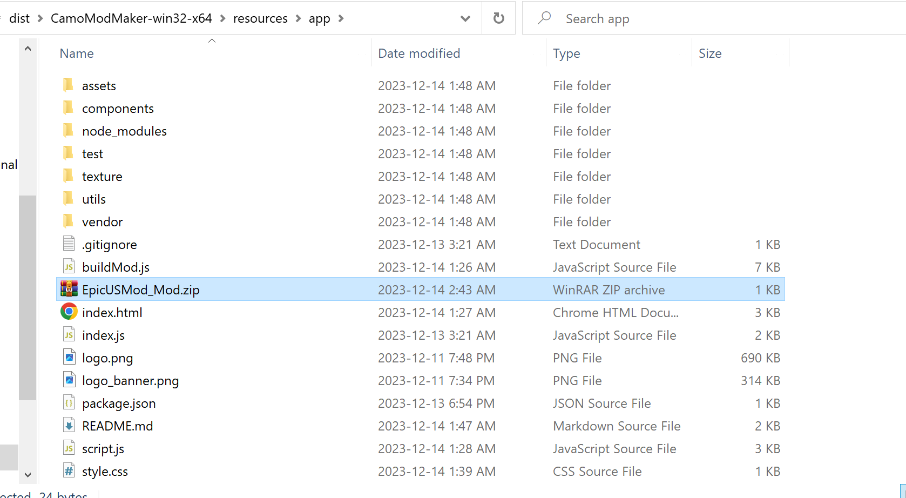The width and height of the screenshot is (906, 498).
Task: Click the Chrome icon next to index.html
Action: coord(69,312)
